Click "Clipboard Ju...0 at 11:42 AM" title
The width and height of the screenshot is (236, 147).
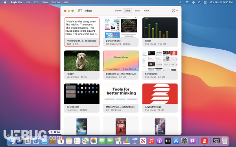[121, 74]
